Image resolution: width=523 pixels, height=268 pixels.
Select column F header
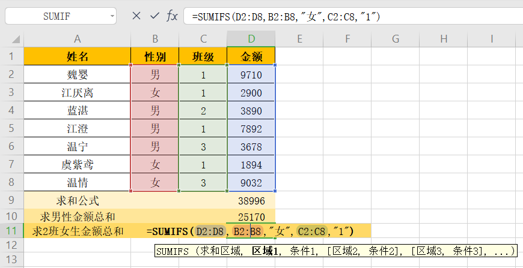click(347, 39)
